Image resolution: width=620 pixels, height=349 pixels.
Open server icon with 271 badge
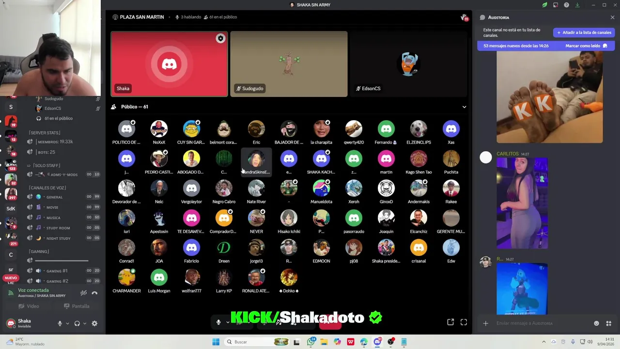click(11, 238)
